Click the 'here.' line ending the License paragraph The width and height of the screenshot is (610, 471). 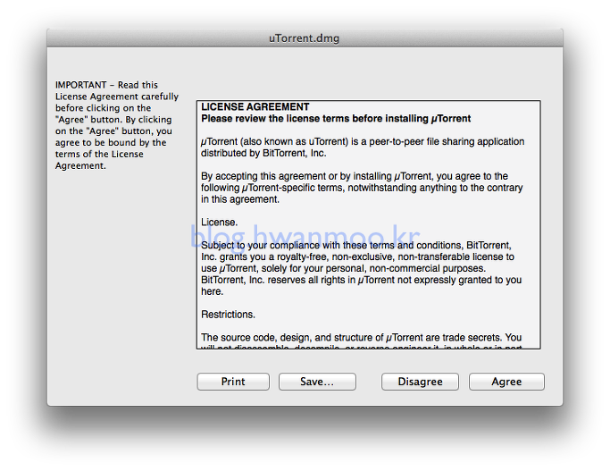pyautogui.click(x=212, y=291)
